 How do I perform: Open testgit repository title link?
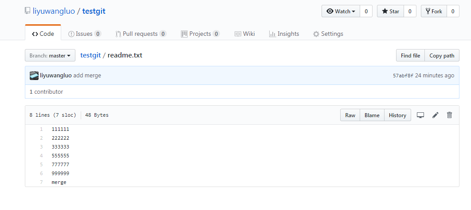[x=94, y=11]
